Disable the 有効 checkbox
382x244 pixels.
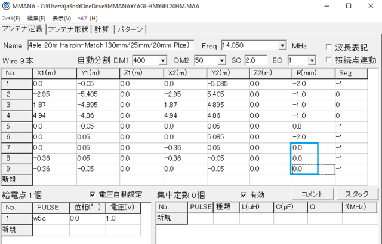244,194
